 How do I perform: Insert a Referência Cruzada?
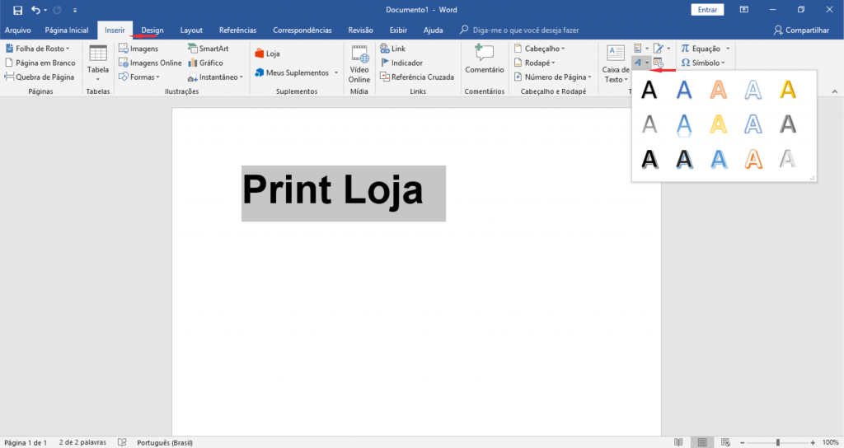click(x=416, y=77)
